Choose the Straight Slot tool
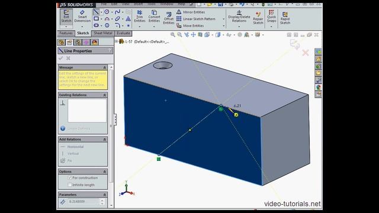This screenshot has width=379, height=213. 96,25
